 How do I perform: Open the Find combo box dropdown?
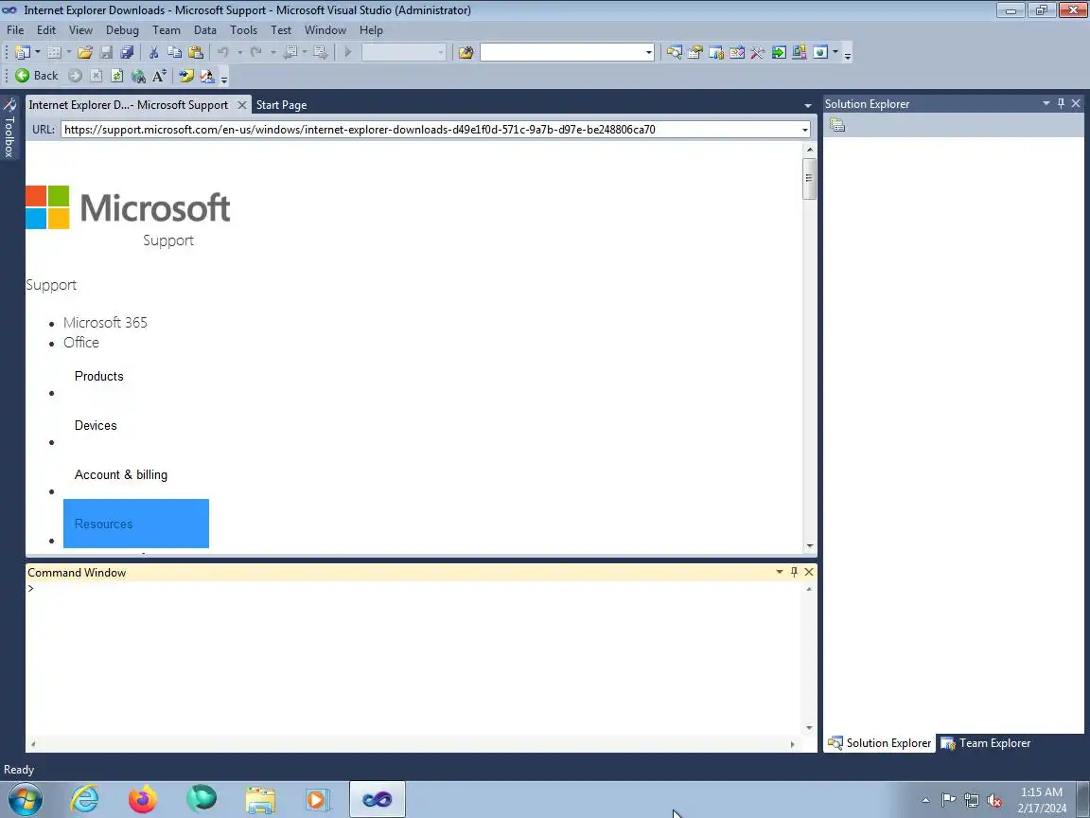pyautogui.click(x=648, y=52)
